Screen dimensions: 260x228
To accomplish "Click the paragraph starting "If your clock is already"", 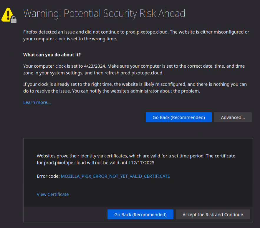I will pos(135,88).
